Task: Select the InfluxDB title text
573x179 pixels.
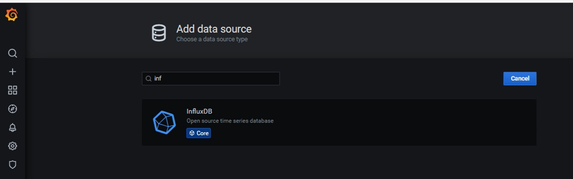Action: pyautogui.click(x=199, y=111)
